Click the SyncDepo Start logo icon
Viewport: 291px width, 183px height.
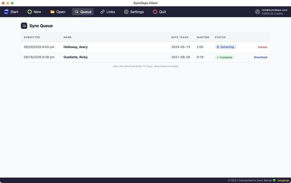click(x=6, y=12)
